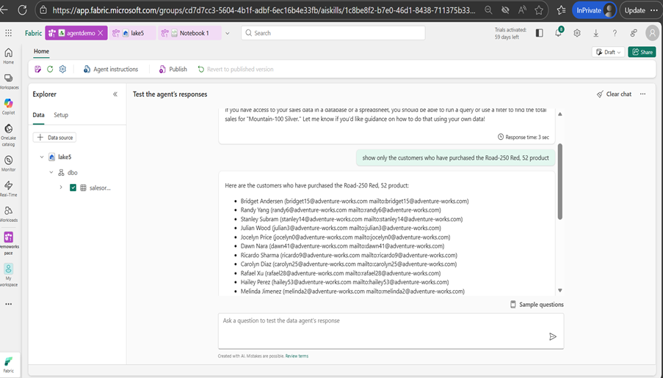Open the app launcher waffle icon
The width and height of the screenshot is (663, 378).
click(x=9, y=33)
